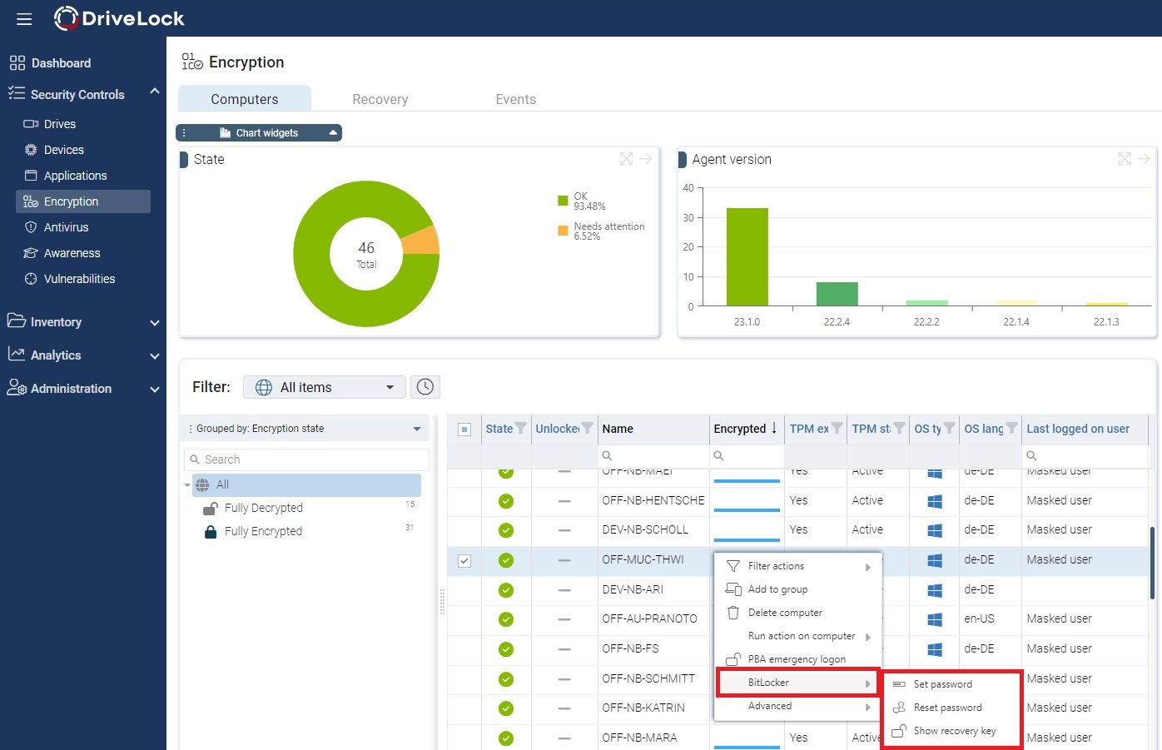
Task: Open the State column filter icon
Action: pos(521,428)
